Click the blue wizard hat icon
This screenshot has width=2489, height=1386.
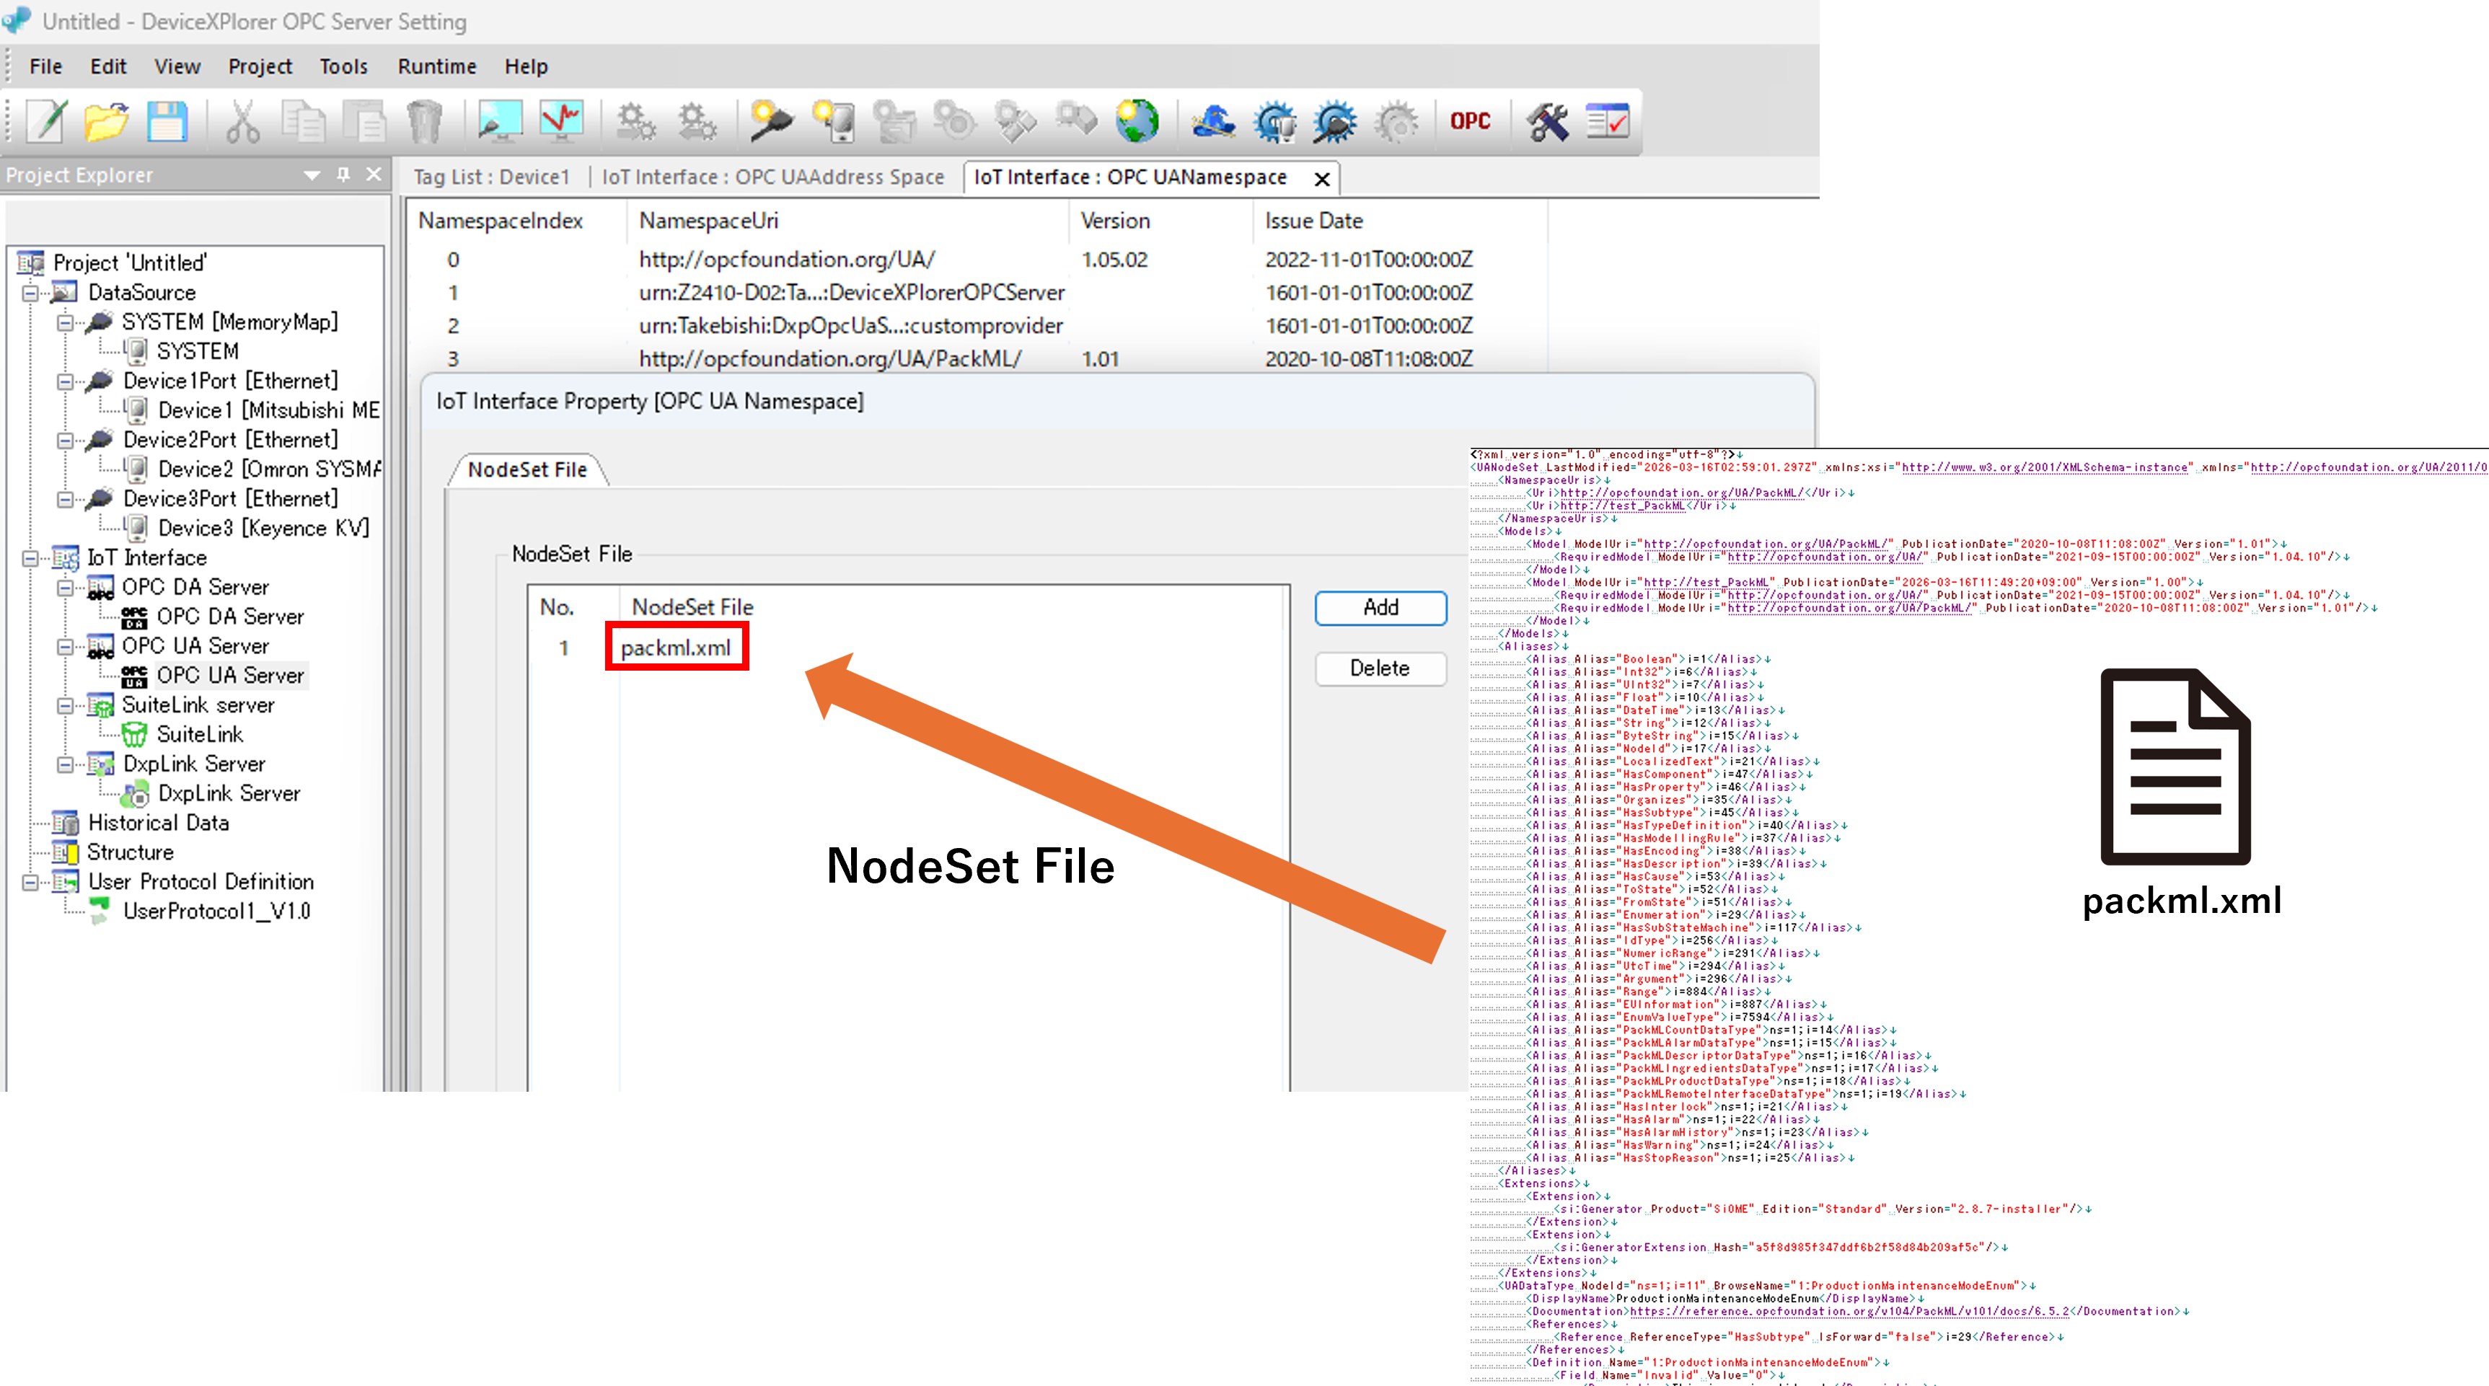(x=1214, y=122)
